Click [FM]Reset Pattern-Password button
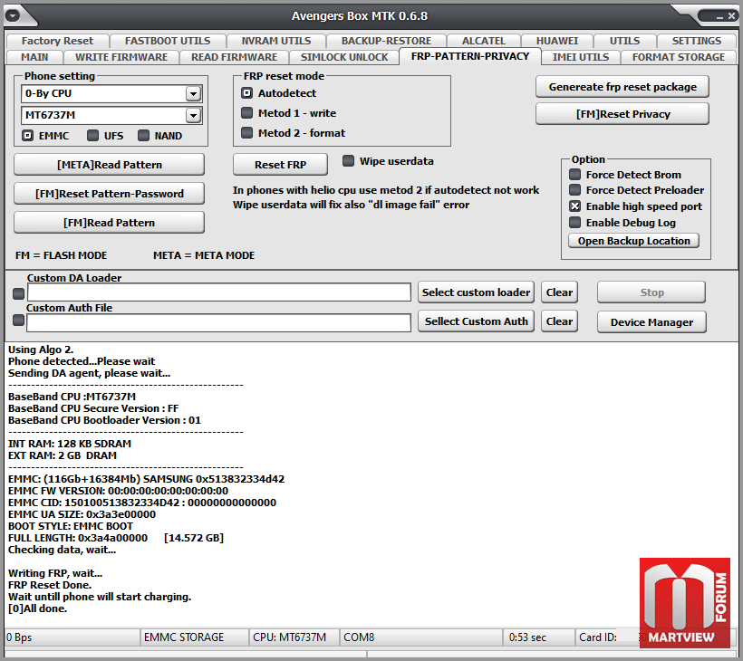 [110, 193]
